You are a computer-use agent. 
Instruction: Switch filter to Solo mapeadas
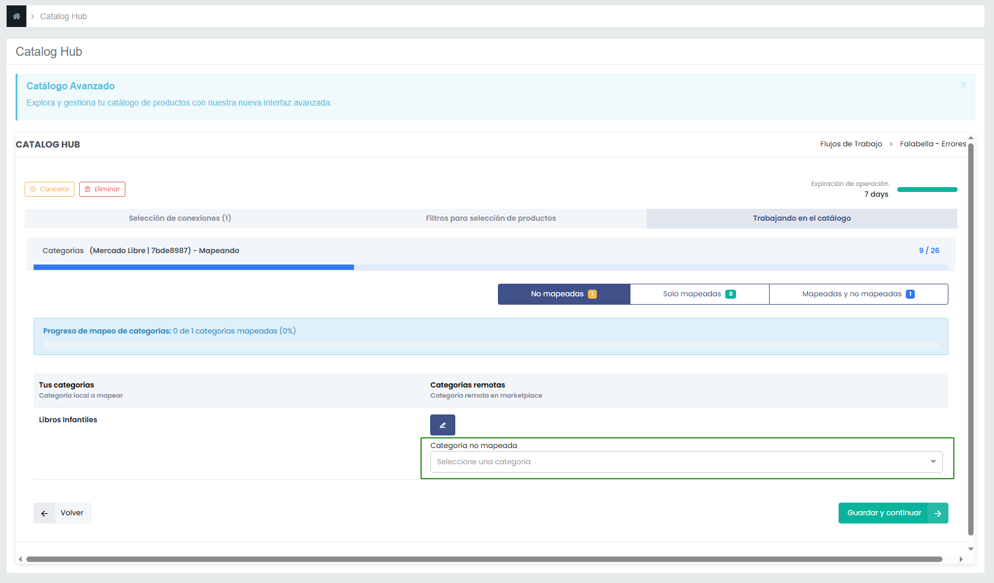699,294
